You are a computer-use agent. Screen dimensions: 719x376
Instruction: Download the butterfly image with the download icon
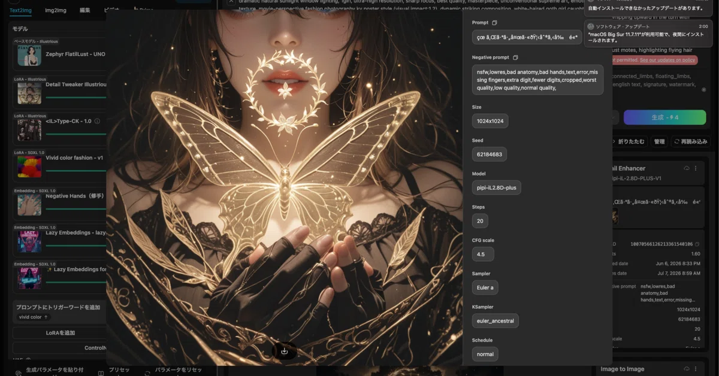pos(284,351)
